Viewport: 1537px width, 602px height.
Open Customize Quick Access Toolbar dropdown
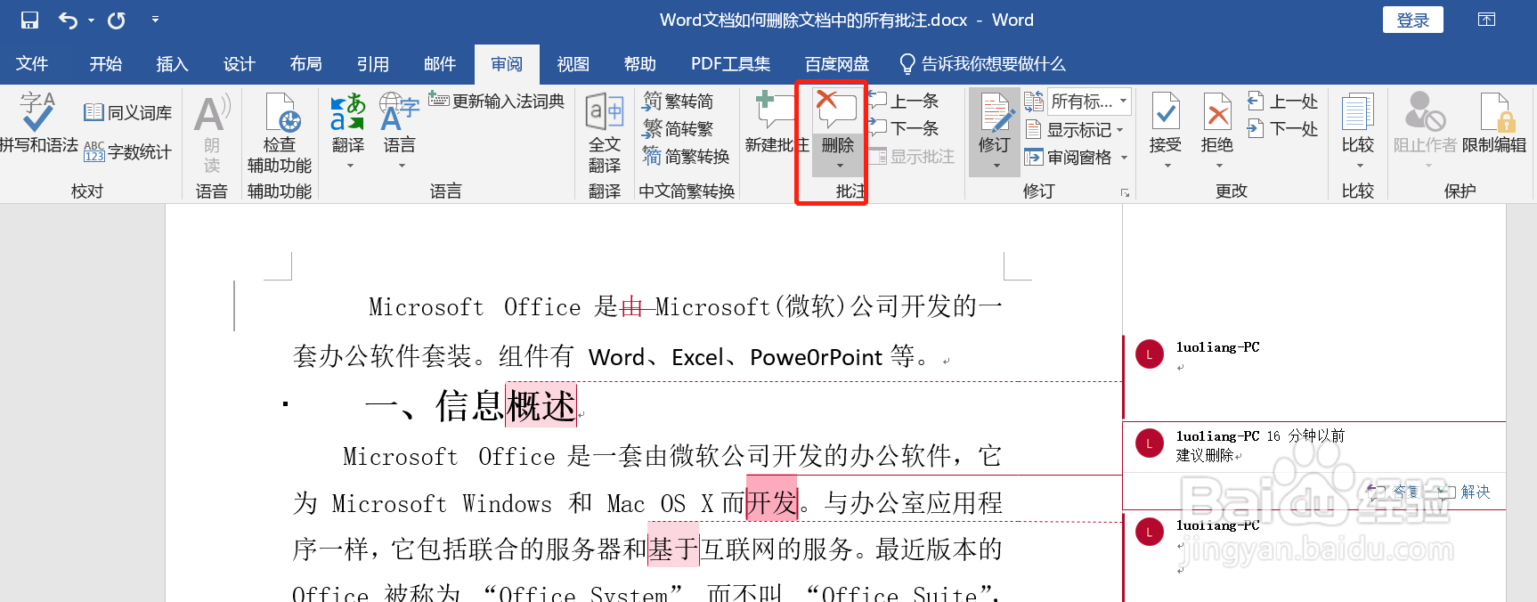(x=155, y=20)
